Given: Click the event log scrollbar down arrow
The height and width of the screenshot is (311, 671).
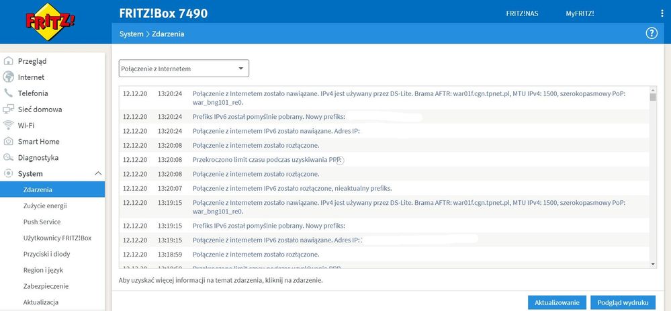Looking at the screenshot, I should [654, 265].
